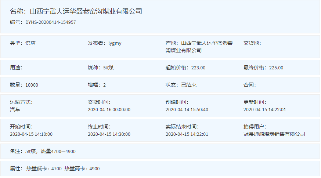
Task: Click transport method 汽车
Action: point(15,109)
